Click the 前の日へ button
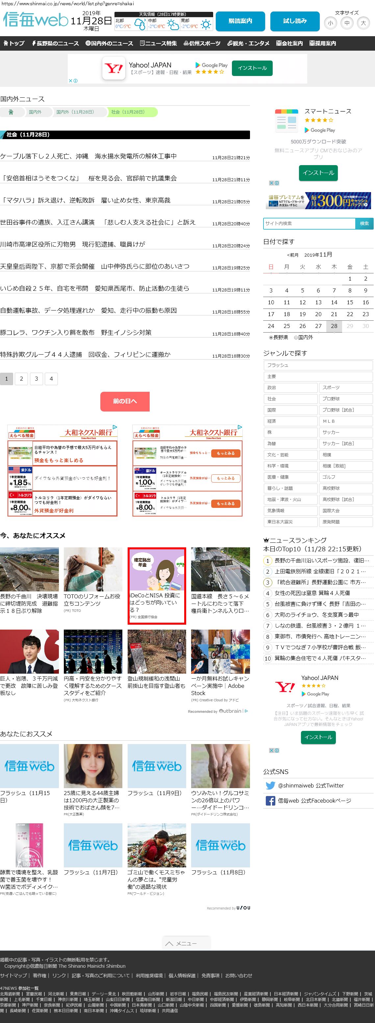 coord(125,401)
